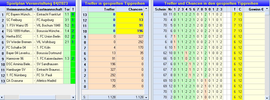Select the CA Osasuna cell
The width and height of the screenshot is (270, 100).
tap(19, 81)
